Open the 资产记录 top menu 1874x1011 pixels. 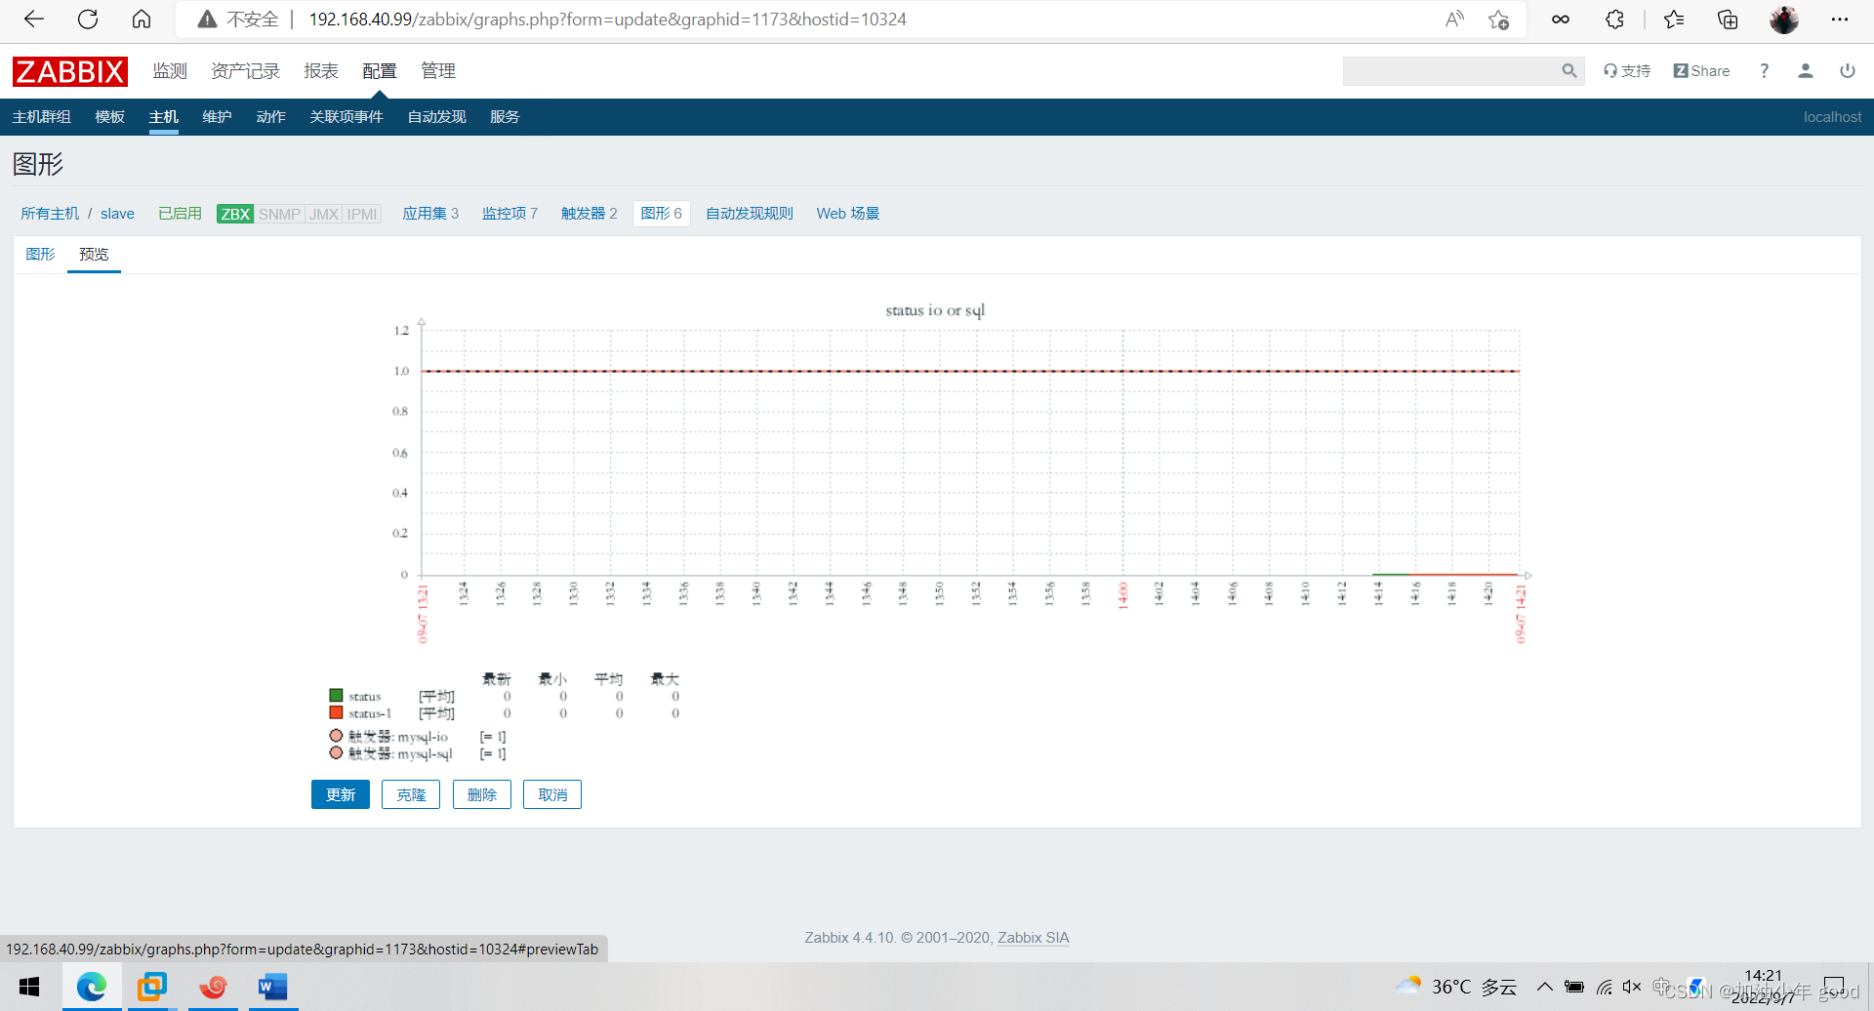click(x=245, y=71)
